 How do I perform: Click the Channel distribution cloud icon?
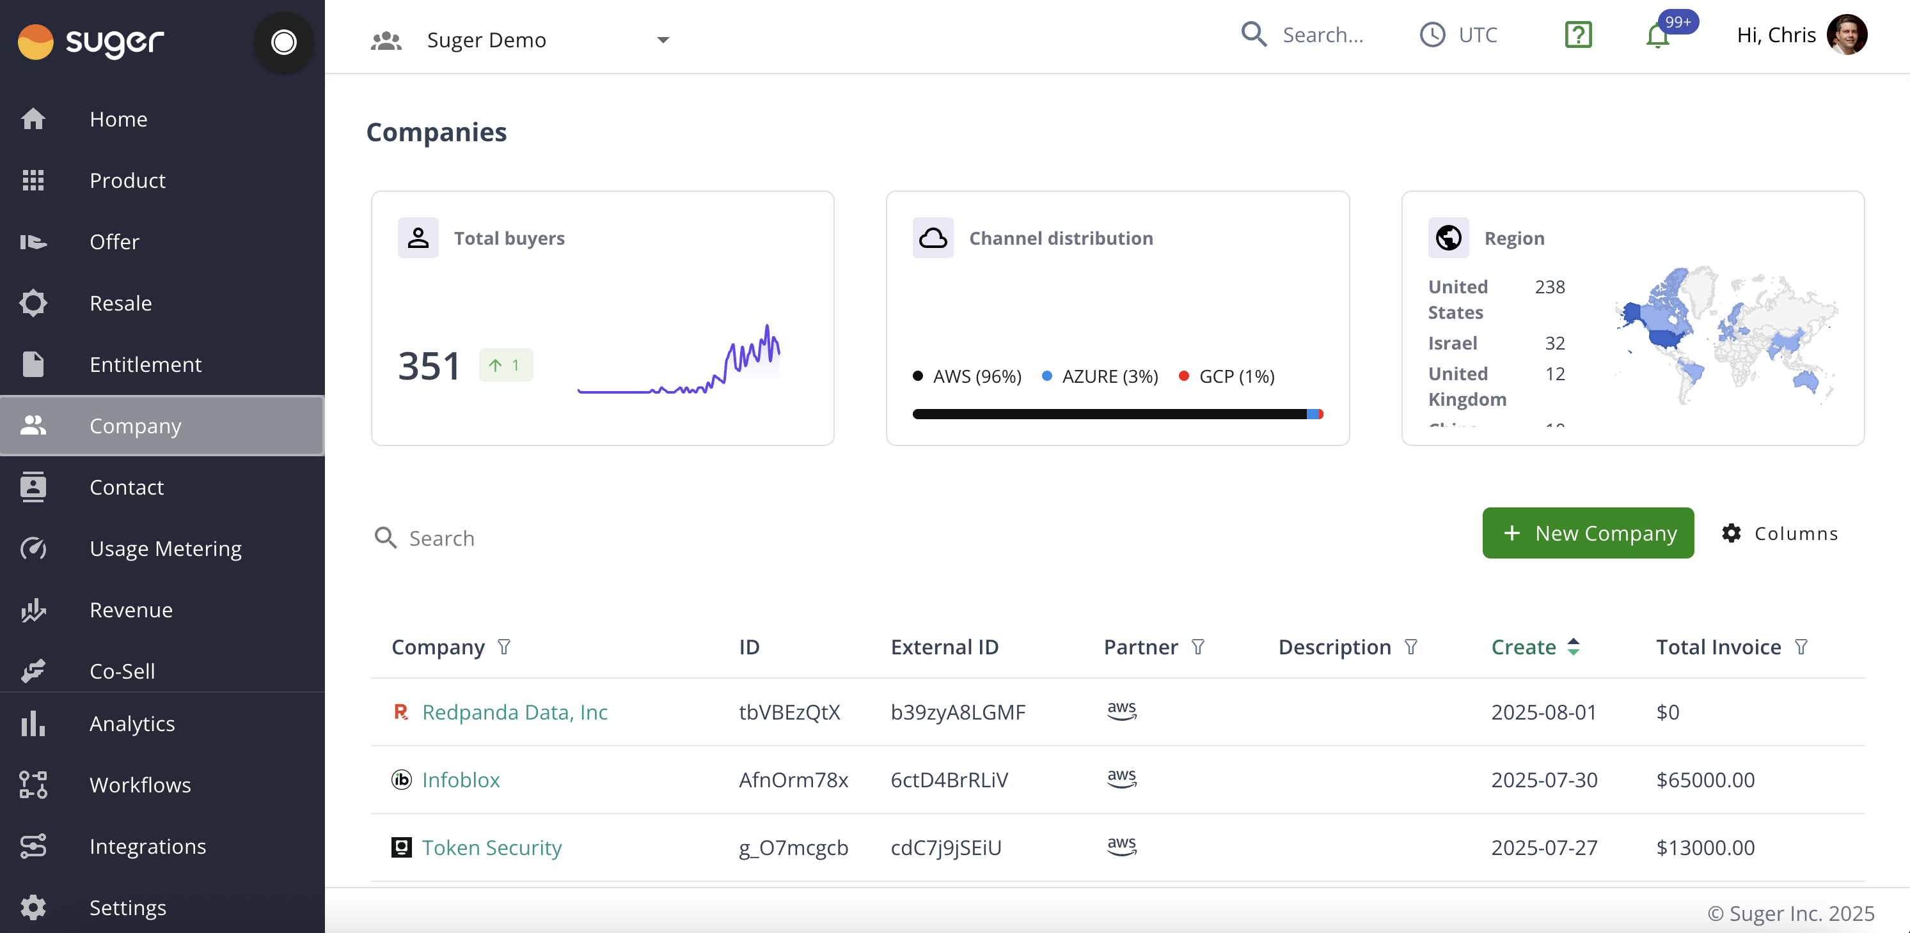click(933, 238)
